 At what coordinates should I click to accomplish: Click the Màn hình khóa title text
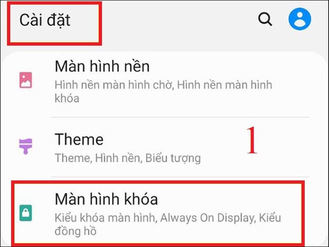(x=106, y=199)
